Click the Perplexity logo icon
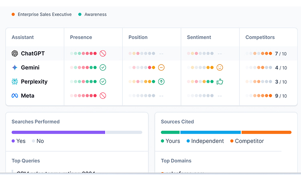301x181 pixels. pos(15,82)
